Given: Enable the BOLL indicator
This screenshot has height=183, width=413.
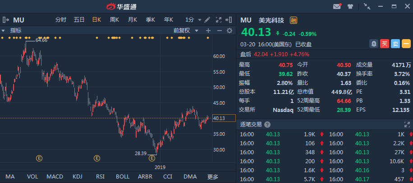Looking at the screenshot, I should coord(123,177).
